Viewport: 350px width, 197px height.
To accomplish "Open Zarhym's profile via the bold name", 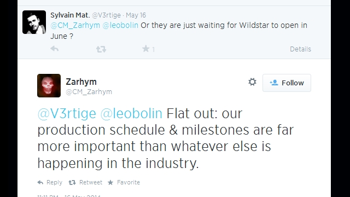I will pos(81,82).
